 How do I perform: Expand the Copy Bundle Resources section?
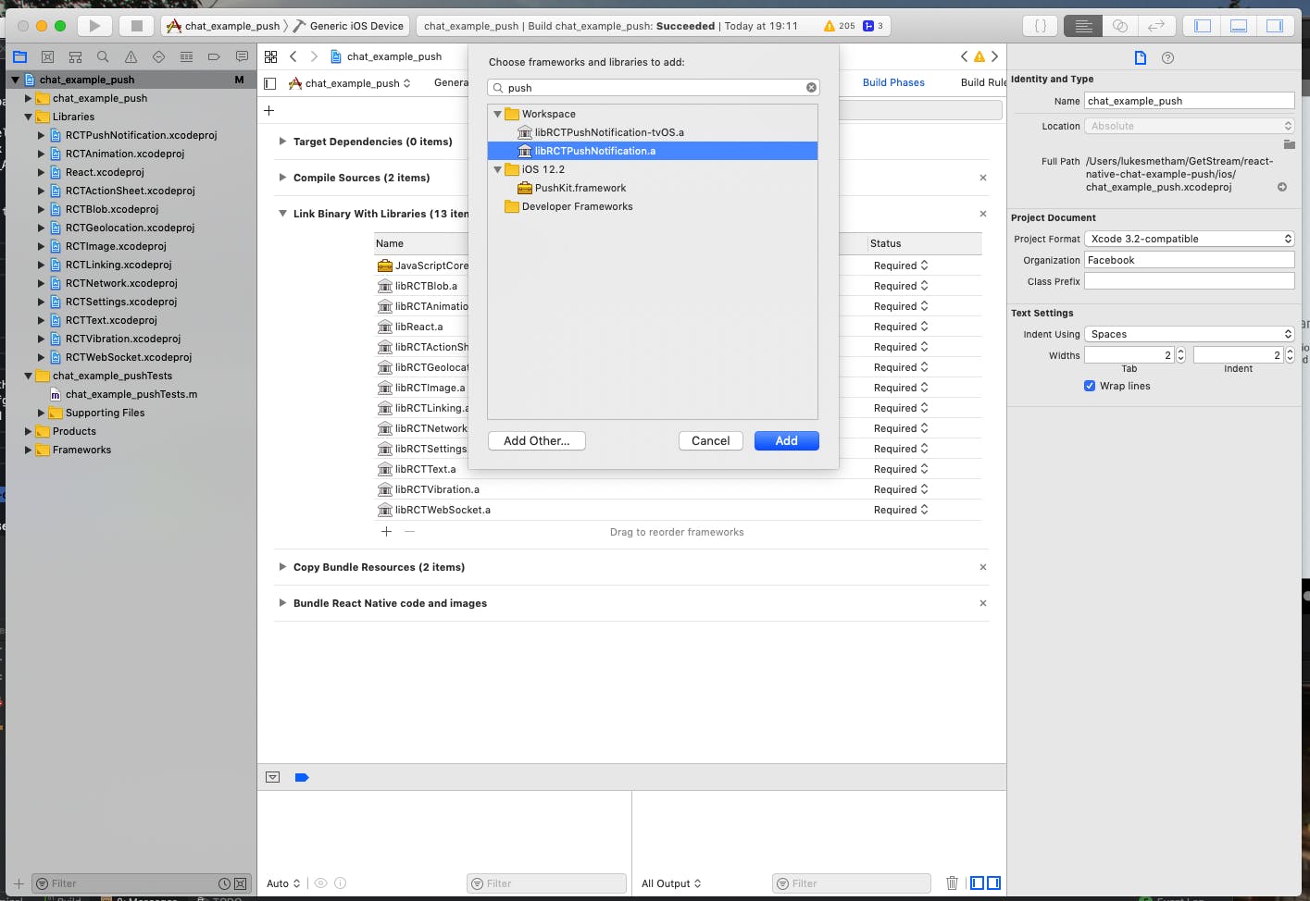click(x=282, y=567)
